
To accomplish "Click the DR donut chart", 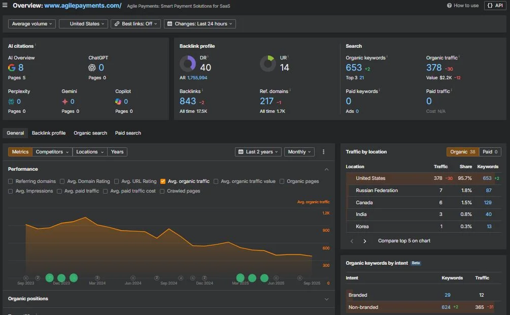I will (x=188, y=64).
